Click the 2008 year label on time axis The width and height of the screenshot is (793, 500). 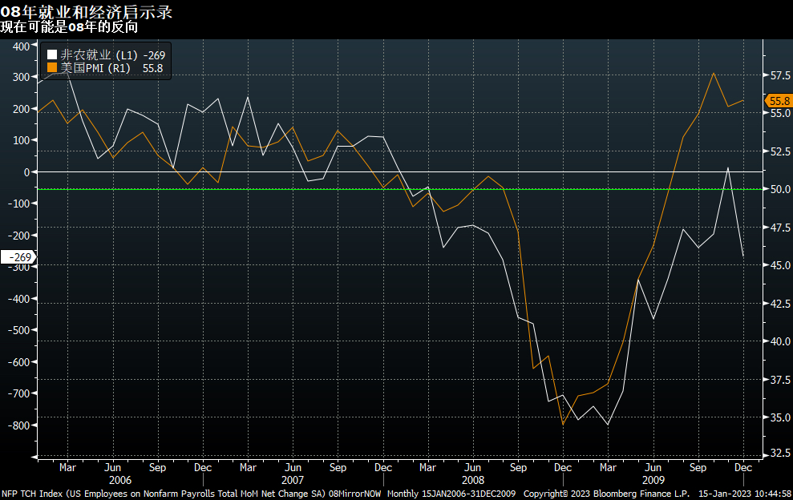[x=473, y=479]
